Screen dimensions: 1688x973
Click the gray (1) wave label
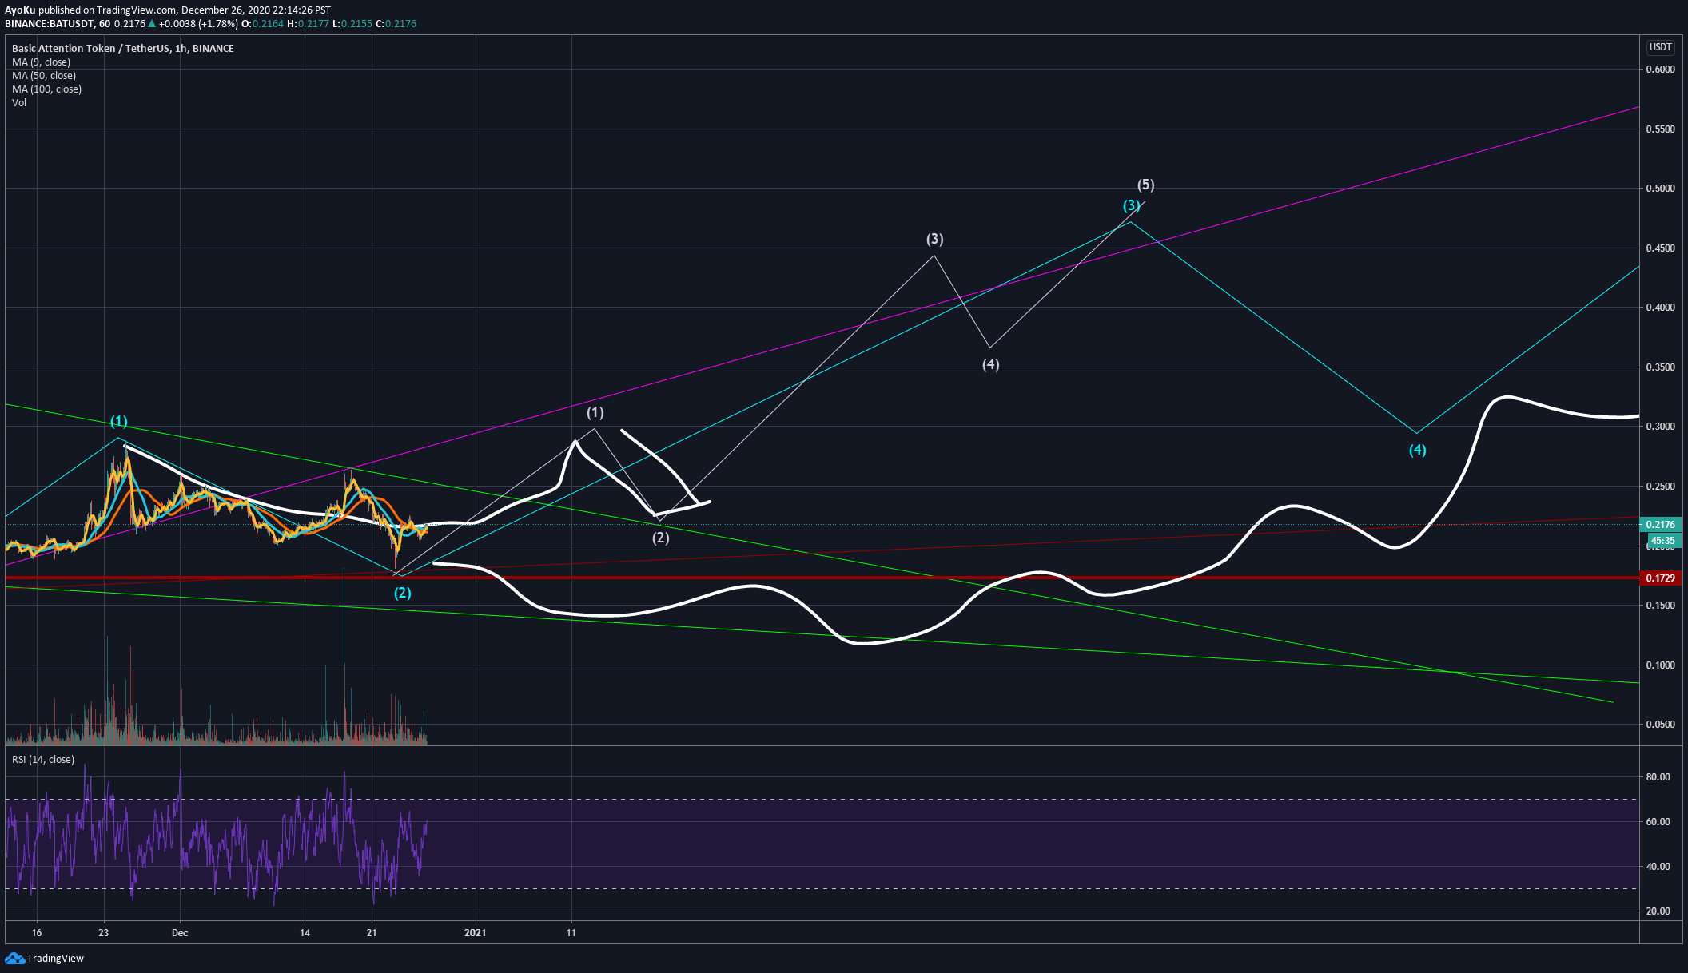[x=595, y=412]
